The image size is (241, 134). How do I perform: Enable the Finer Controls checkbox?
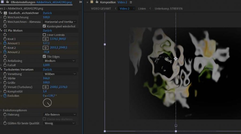[x=44, y=35]
